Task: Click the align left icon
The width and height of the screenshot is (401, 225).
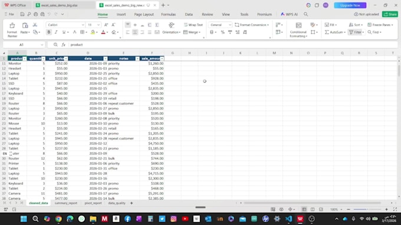Action: coord(127,32)
